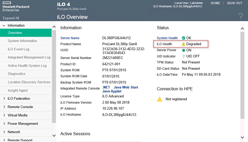The width and height of the screenshot is (248, 142).
Task: Expand the Remote Console section
Action: pos(4,107)
